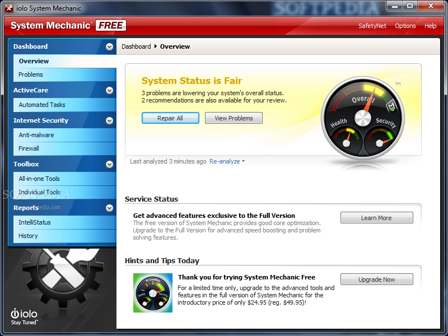
Task: Click the Repair All button
Action: tap(170, 118)
